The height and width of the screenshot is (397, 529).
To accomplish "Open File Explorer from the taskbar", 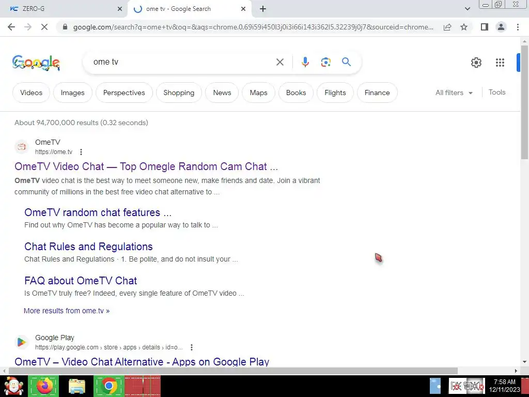I will click(x=77, y=386).
